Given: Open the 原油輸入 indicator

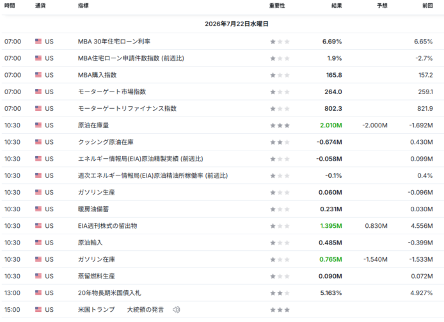Looking at the screenshot, I should (x=90, y=243).
